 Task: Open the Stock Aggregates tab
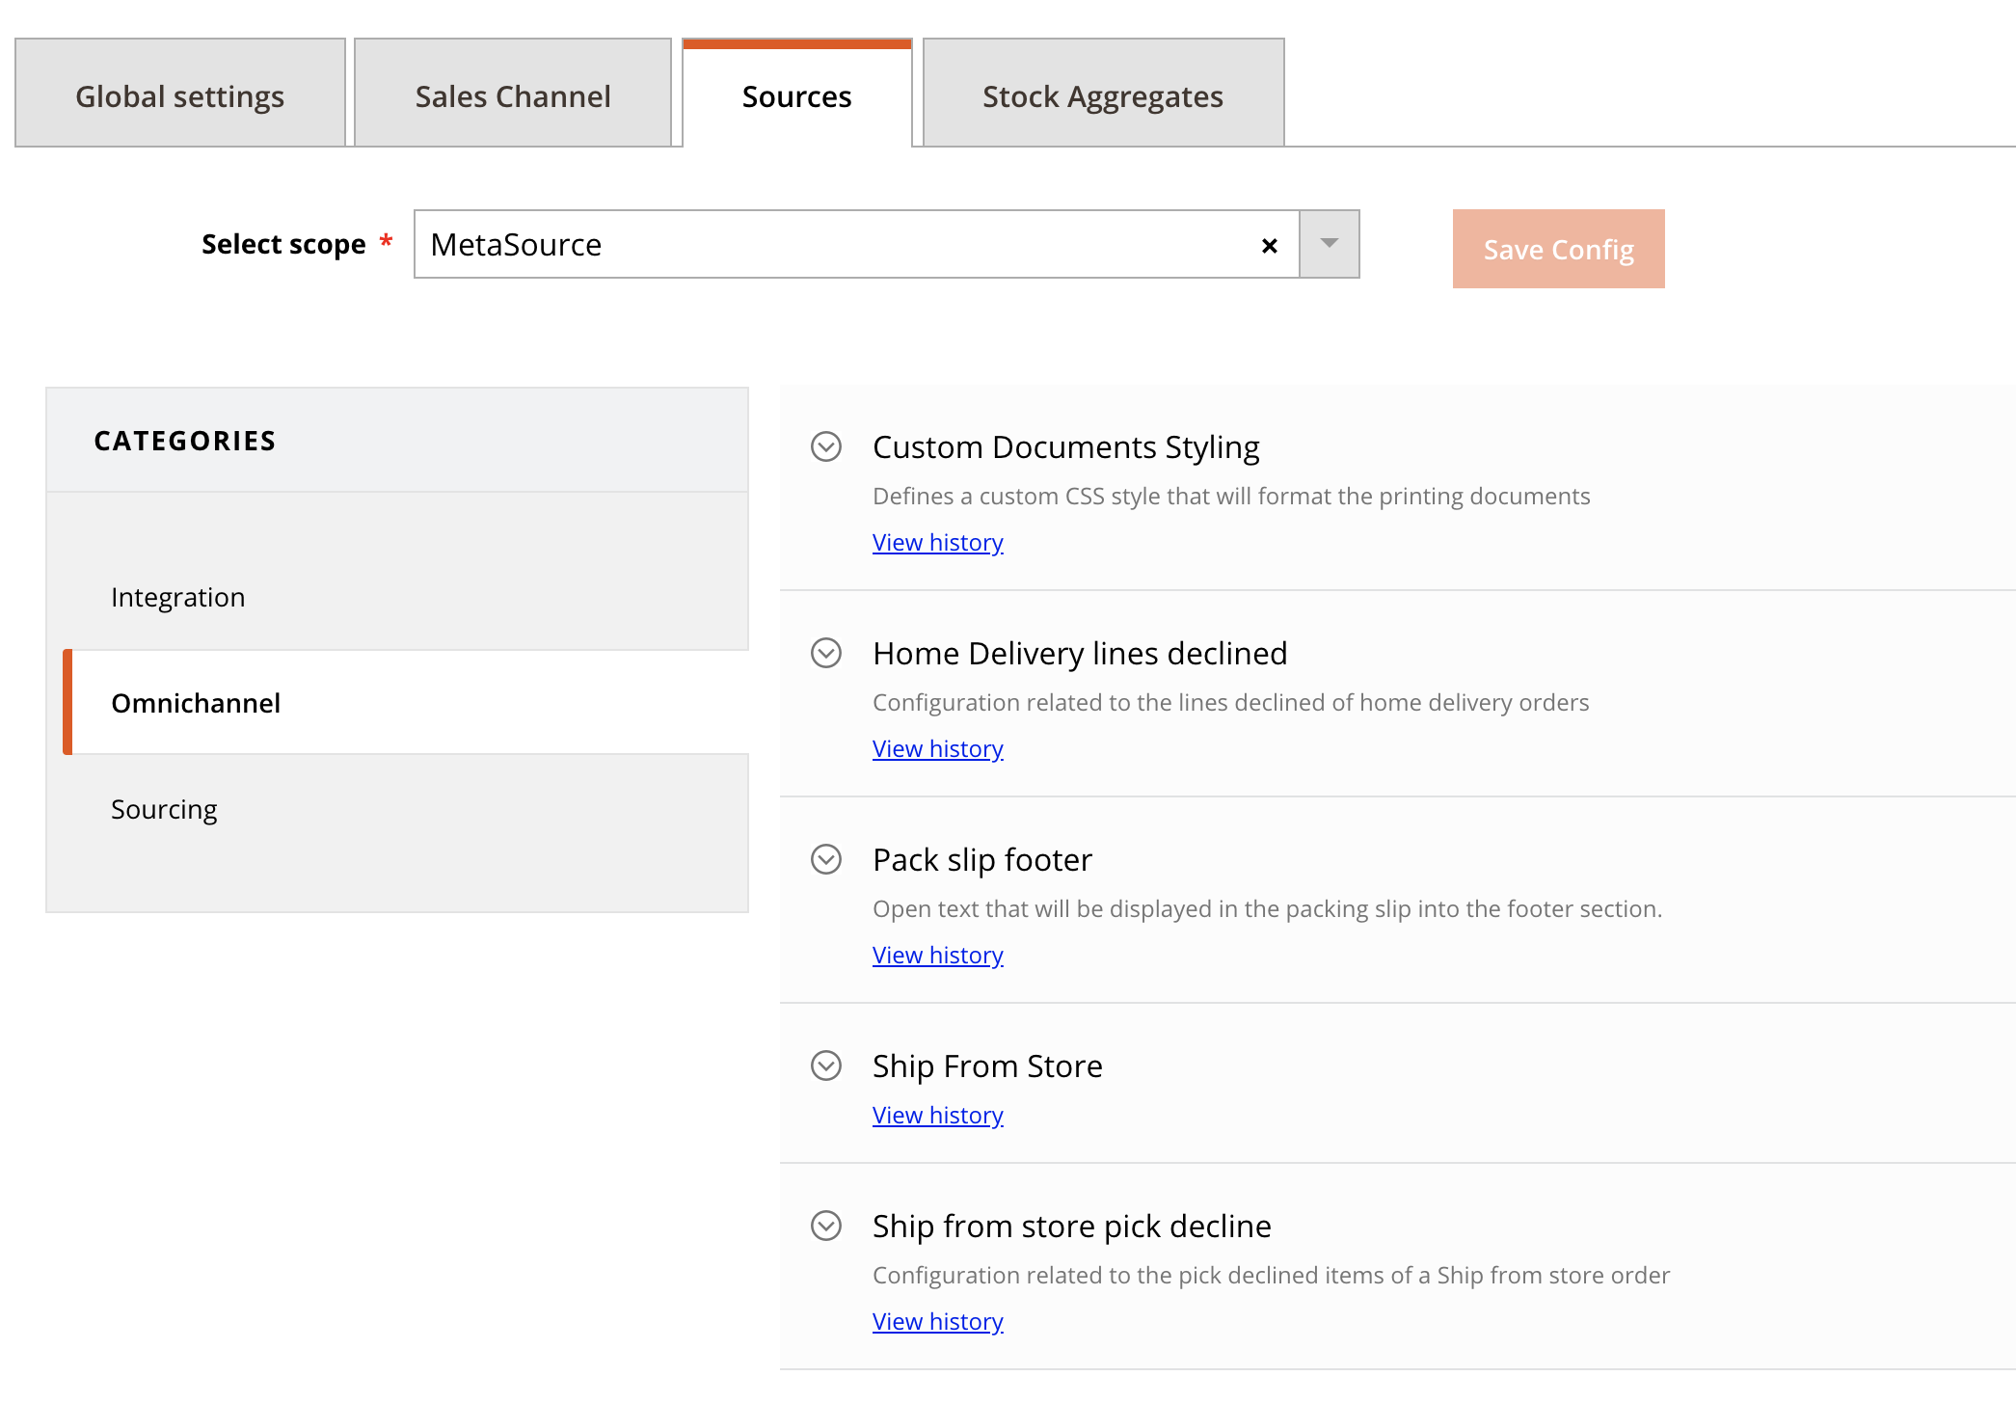[x=1103, y=94]
